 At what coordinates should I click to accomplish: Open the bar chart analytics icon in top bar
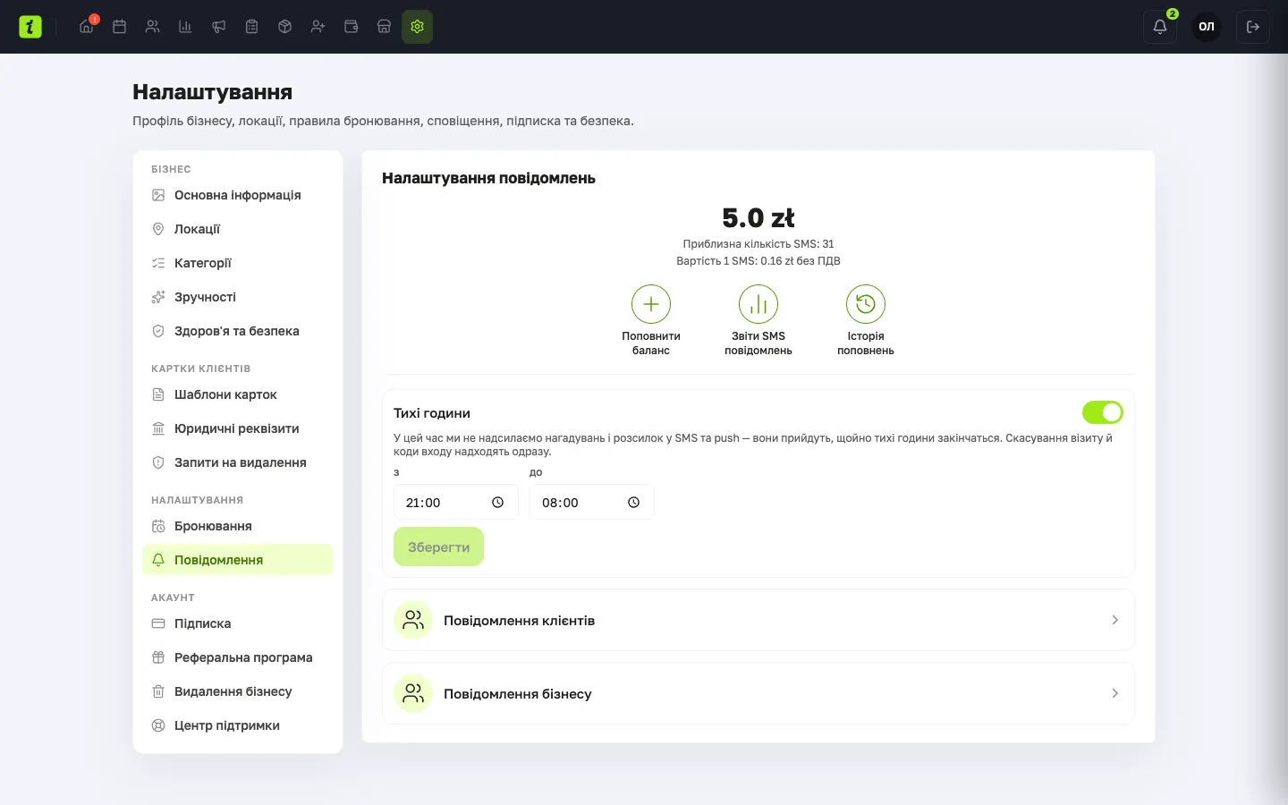(185, 27)
